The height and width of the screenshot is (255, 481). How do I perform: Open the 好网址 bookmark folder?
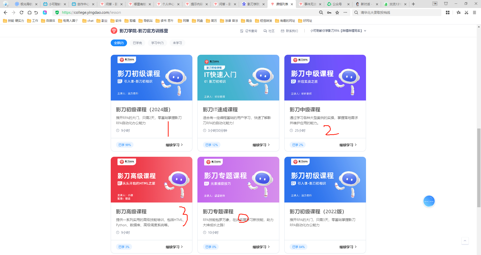click(305, 21)
